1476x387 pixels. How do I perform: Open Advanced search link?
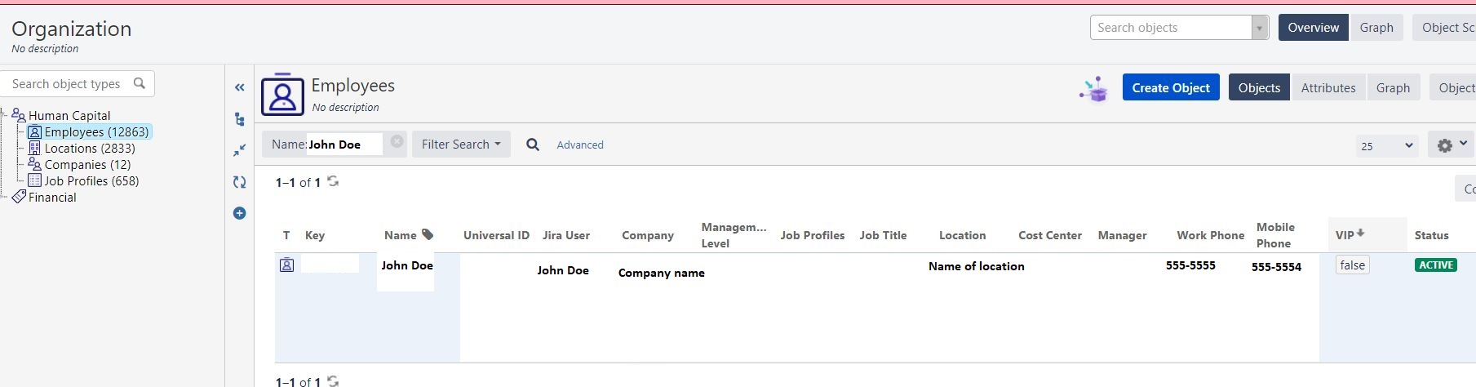point(580,145)
